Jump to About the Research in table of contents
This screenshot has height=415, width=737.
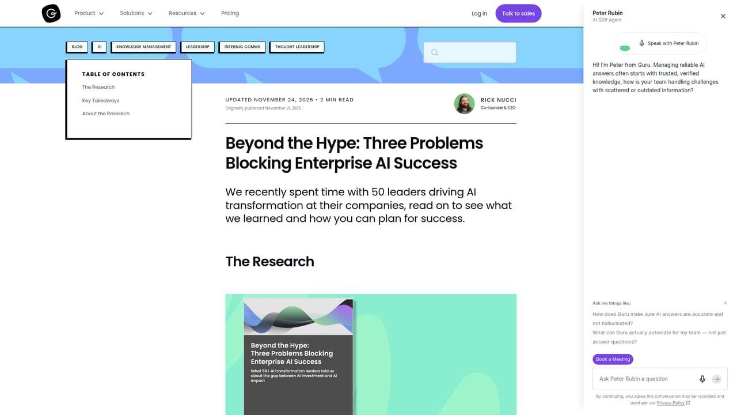pyautogui.click(x=106, y=114)
